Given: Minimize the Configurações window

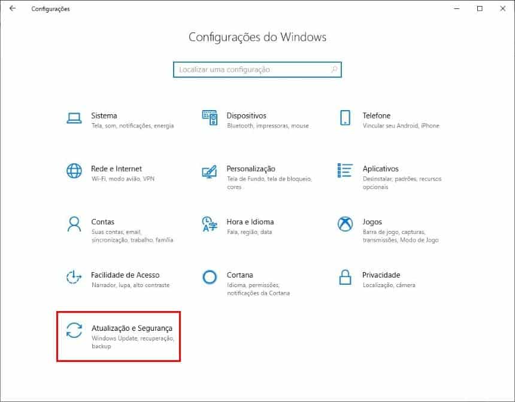Looking at the screenshot, I should click(456, 8).
